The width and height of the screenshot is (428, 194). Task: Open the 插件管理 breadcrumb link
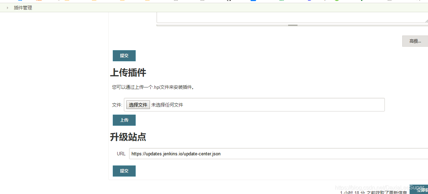pyautogui.click(x=23, y=8)
